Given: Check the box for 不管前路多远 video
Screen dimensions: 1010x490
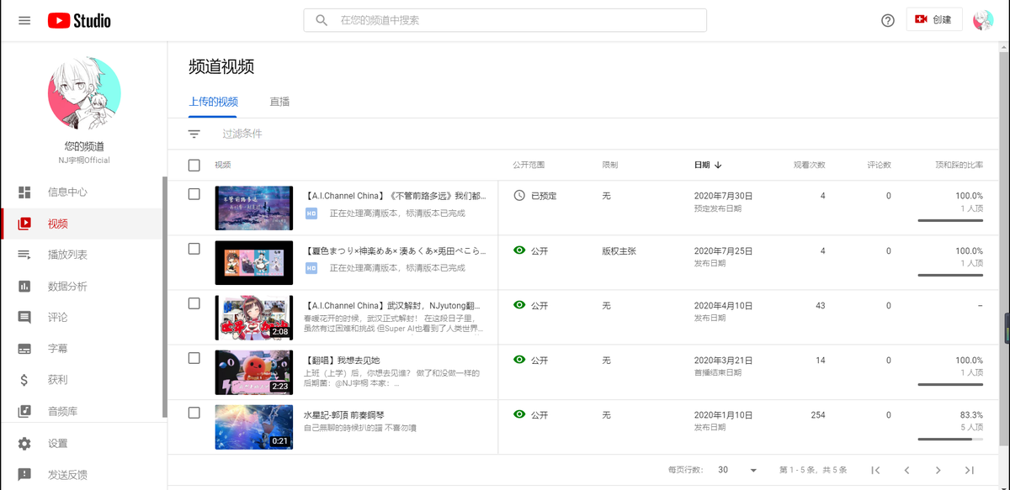Looking at the screenshot, I should click(x=194, y=194).
